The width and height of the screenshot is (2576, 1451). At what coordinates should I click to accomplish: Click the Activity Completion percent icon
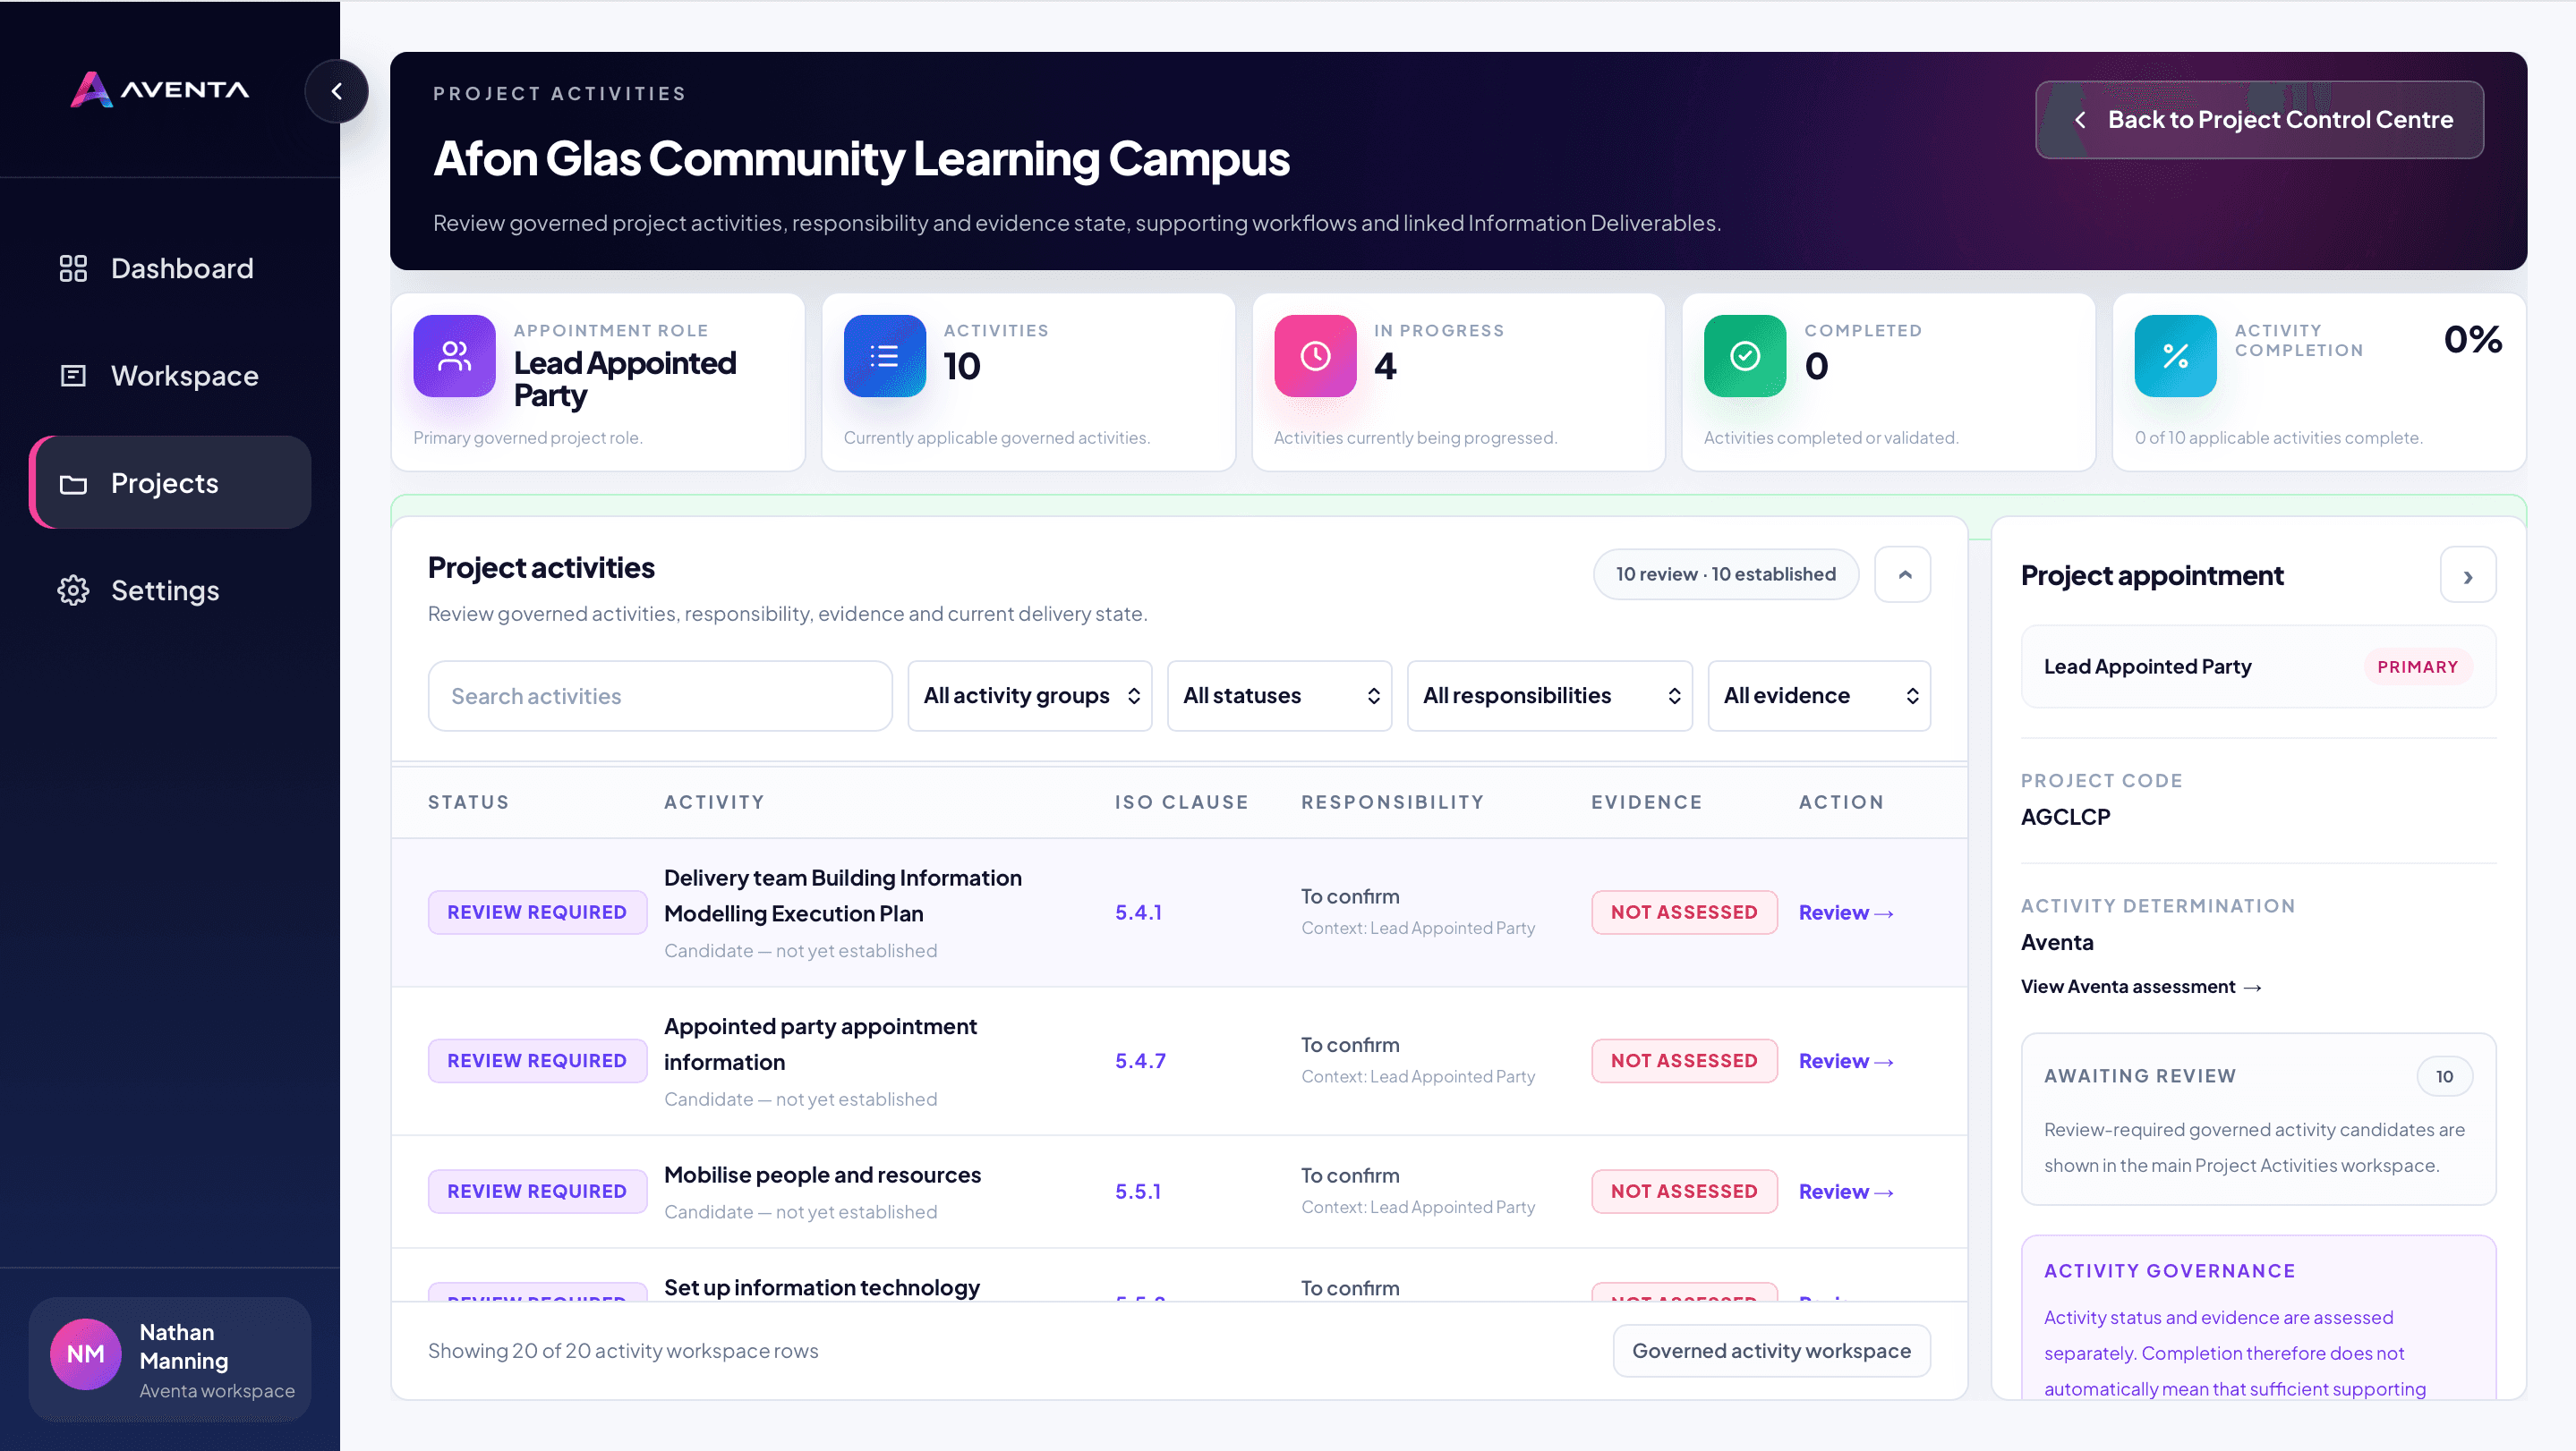(2175, 356)
